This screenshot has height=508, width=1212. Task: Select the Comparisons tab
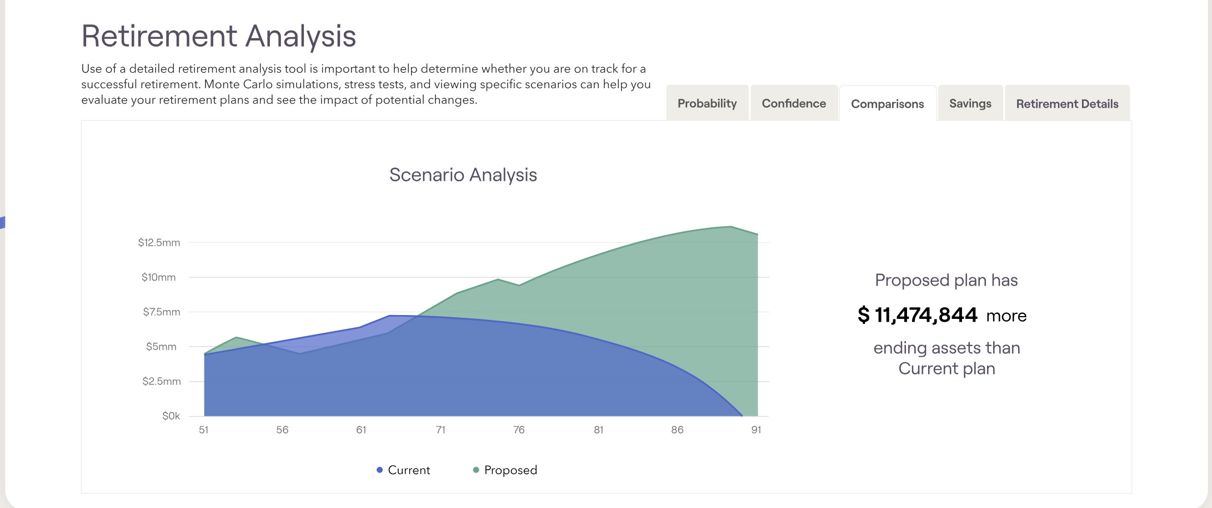click(887, 104)
